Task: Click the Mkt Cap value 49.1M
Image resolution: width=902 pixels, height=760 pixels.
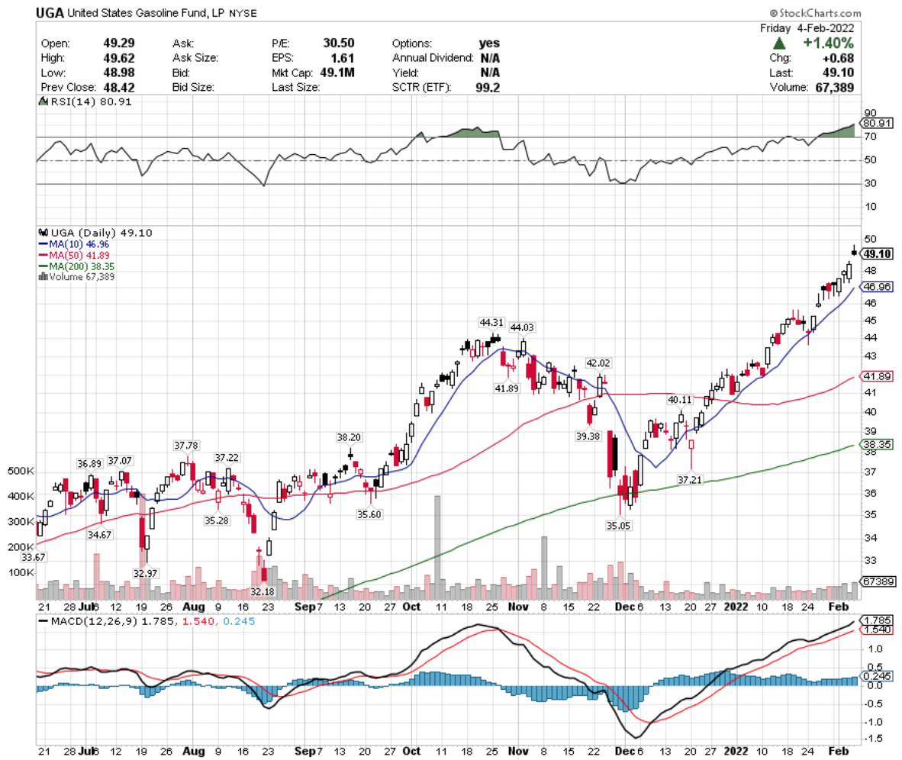Action: (x=337, y=72)
